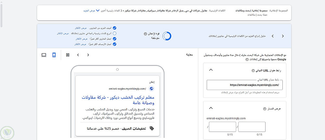325x140 pixels.
Task: Click the keyword suggestion tip text in banner
Action: click(x=237, y=36)
